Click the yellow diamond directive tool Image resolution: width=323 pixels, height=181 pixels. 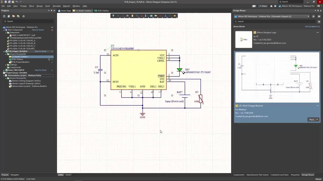(175, 16)
